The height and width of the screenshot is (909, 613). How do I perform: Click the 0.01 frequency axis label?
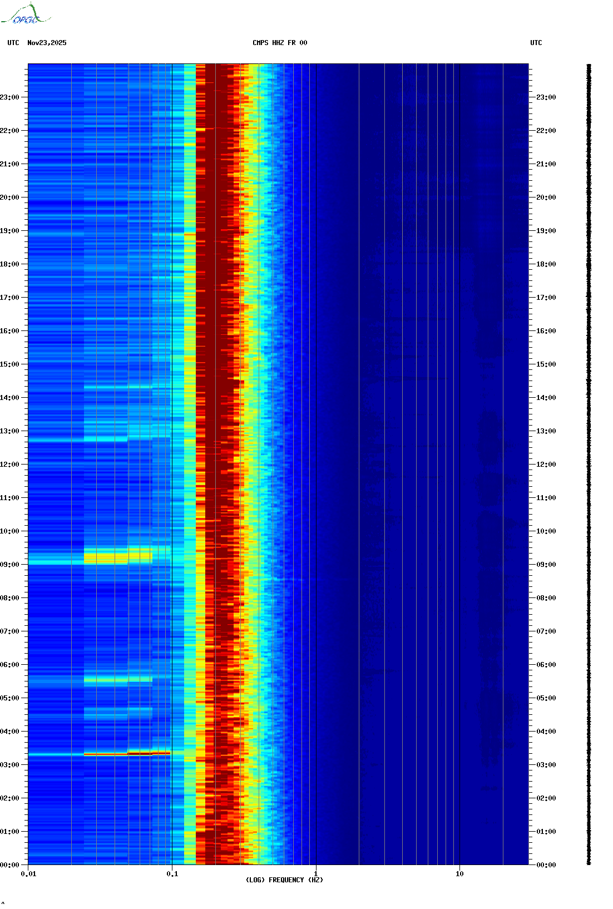(28, 874)
